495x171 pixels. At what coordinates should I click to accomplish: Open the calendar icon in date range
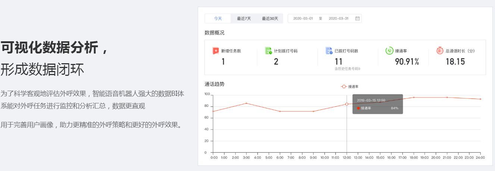click(357, 19)
